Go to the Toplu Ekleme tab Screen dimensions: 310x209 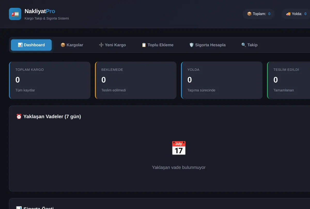pyautogui.click(x=158, y=45)
